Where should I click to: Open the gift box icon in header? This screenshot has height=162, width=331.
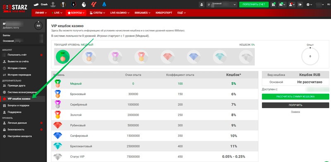coord(273,5)
